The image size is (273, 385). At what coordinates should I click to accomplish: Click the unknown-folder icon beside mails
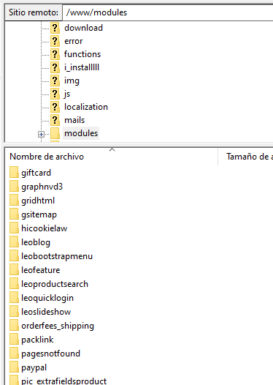tap(55, 120)
